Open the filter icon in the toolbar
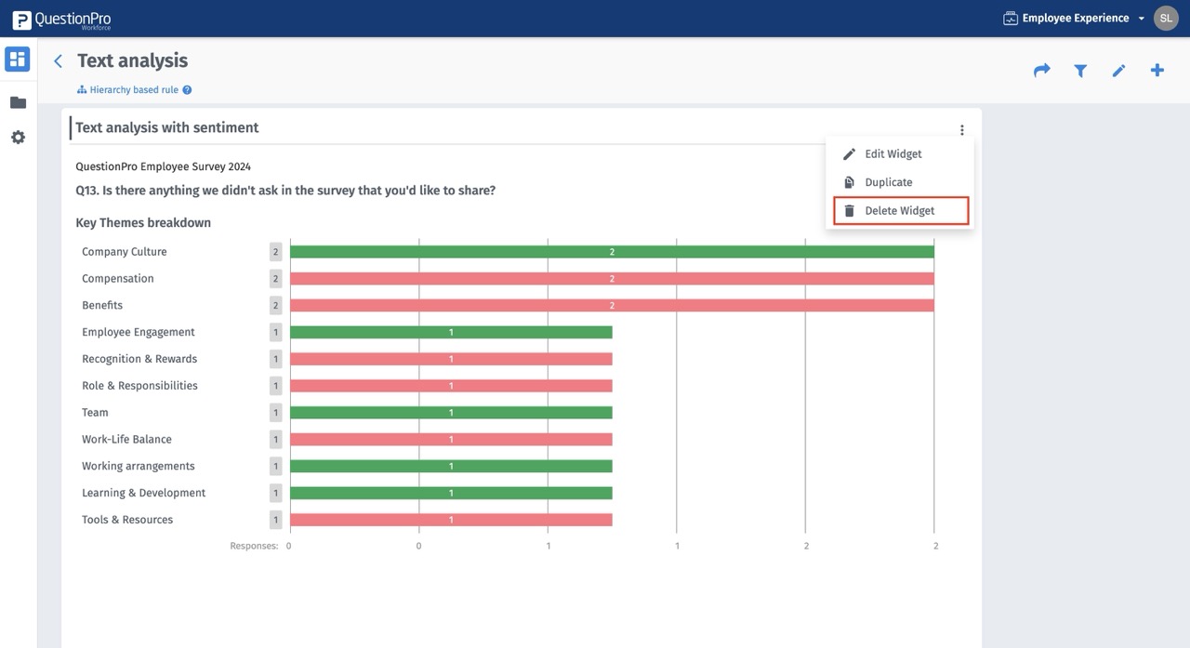Image resolution: width=1190 pixels, height=648 pixels. [x=1079, y=70]
